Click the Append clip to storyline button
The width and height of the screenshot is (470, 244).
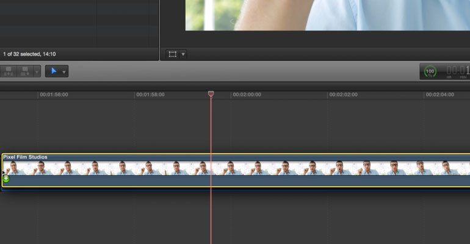(x=25, y=71)
